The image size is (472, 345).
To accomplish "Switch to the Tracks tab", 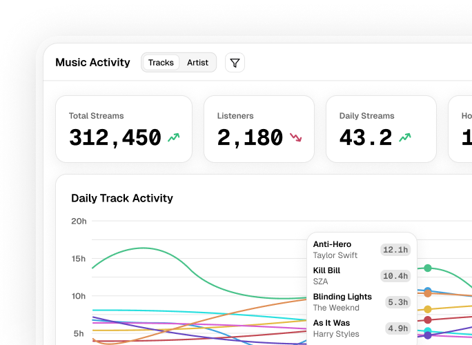I will tap(161, 63).
